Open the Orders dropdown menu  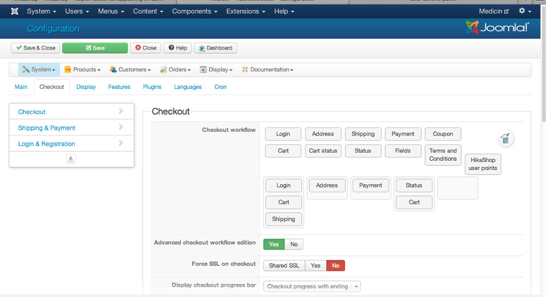coord(175,69)
